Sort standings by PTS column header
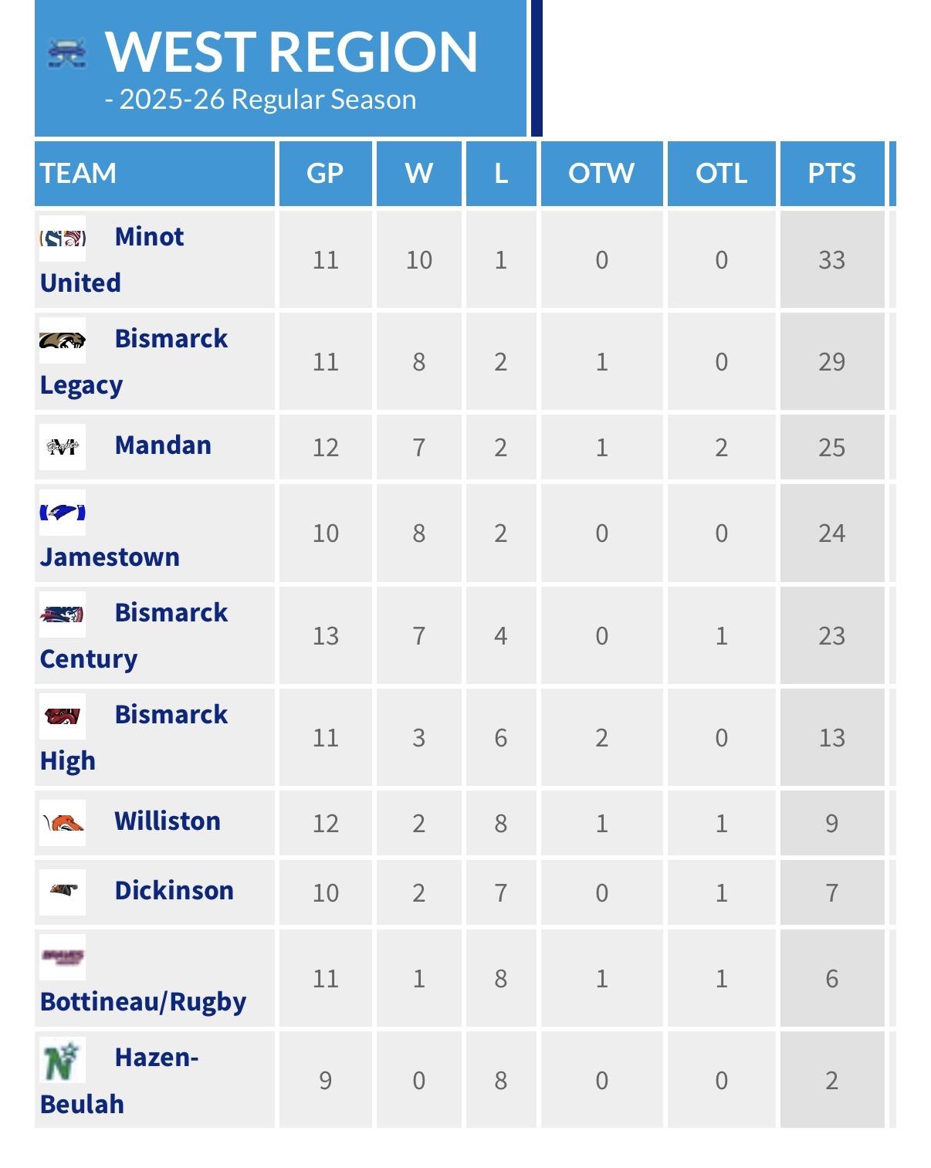The height and width of the screenshot is (1168, 931). pyautogui.click(x=831, y=173)
